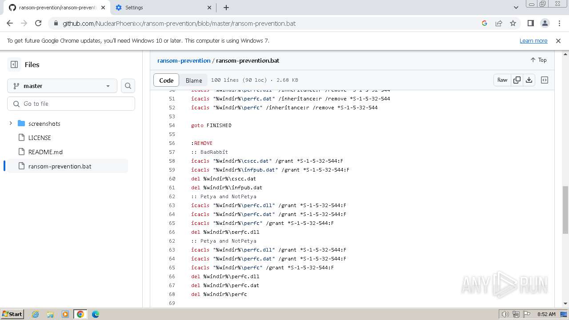The image size is (569, 320).
Task: Open ransom-prevention breadcrumb link
Action: (184, 60)
